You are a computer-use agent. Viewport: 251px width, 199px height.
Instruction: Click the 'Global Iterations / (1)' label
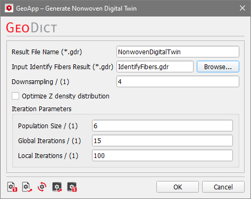click(x=49, y=141)
